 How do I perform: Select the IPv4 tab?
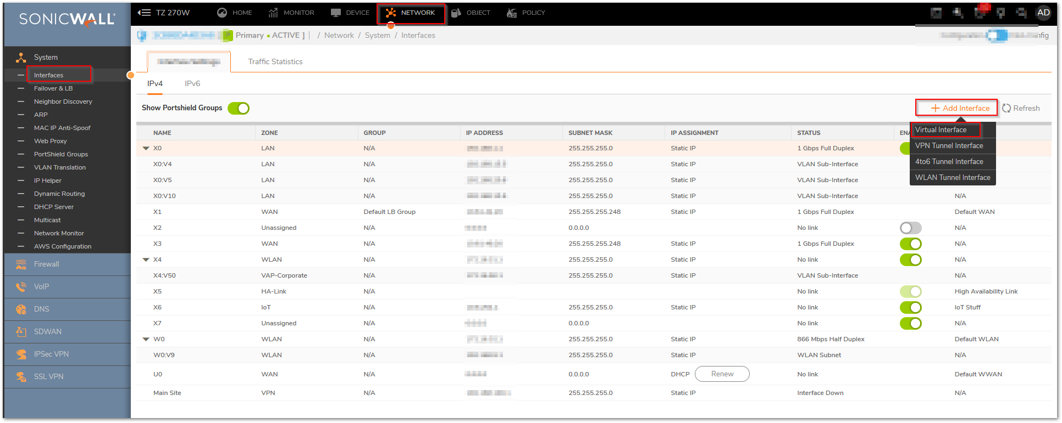click(x=155, y=84)
